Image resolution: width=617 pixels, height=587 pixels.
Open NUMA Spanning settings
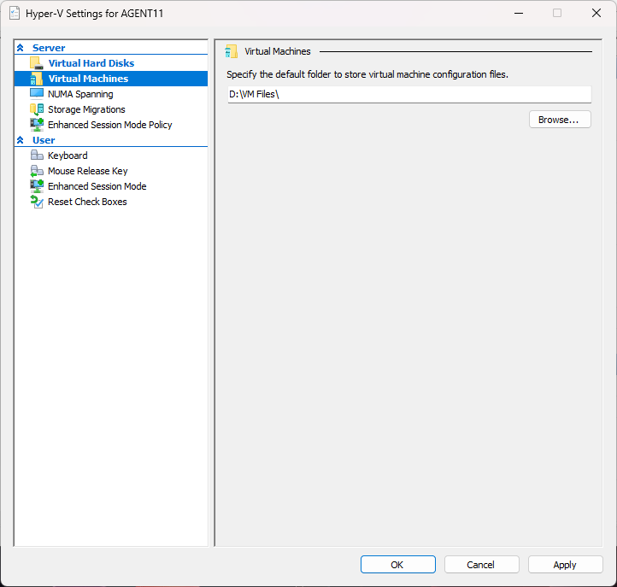point(80,94)
